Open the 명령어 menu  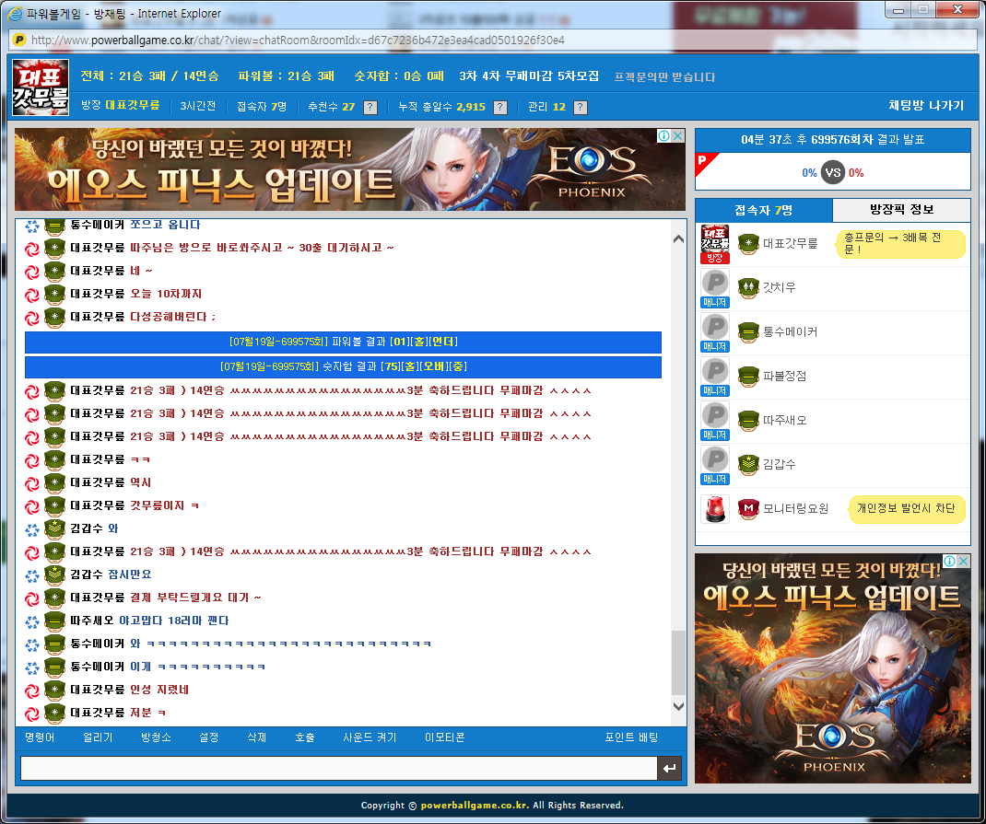[40, 737]
